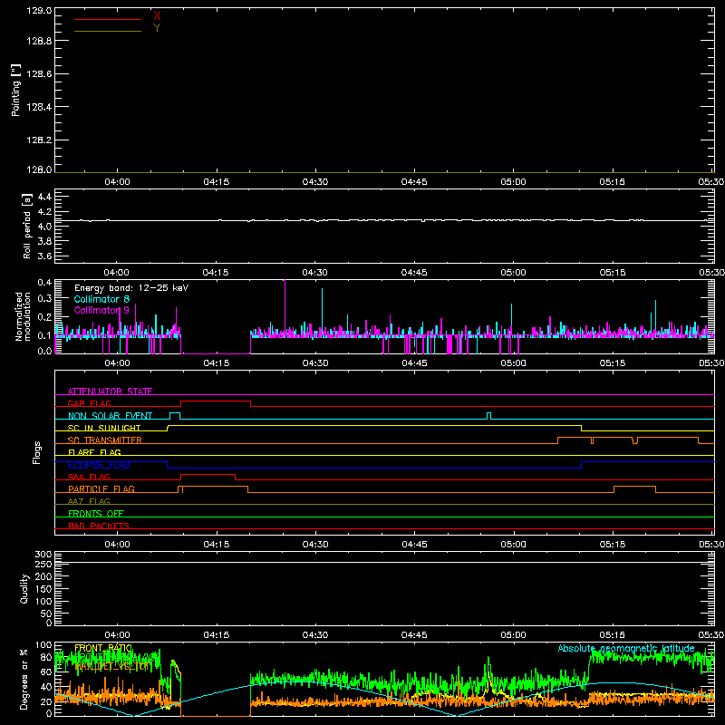The width and height of the screenshot is (725, 725).
Task: Click the Collimator 9 legend entry
Action: coord(101,310)
